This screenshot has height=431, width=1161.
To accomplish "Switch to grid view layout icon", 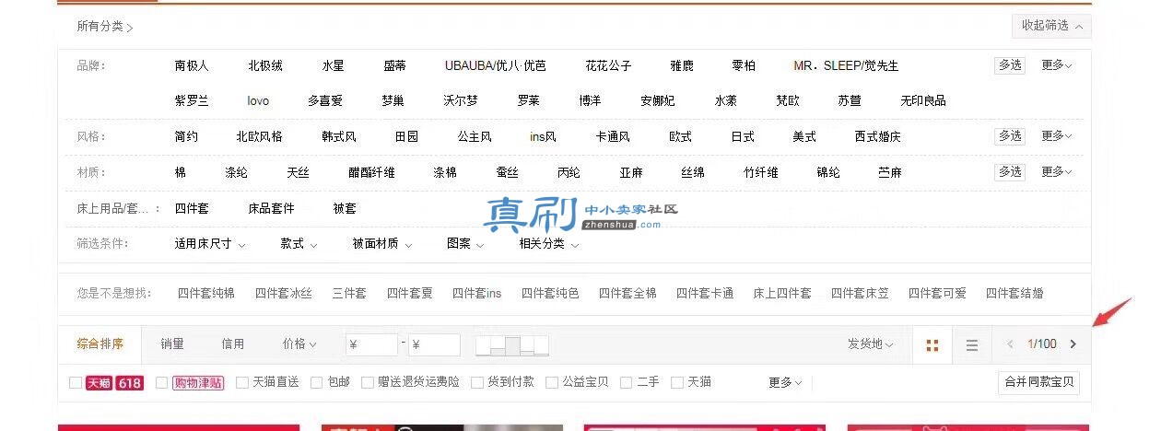I will (932, 344).
